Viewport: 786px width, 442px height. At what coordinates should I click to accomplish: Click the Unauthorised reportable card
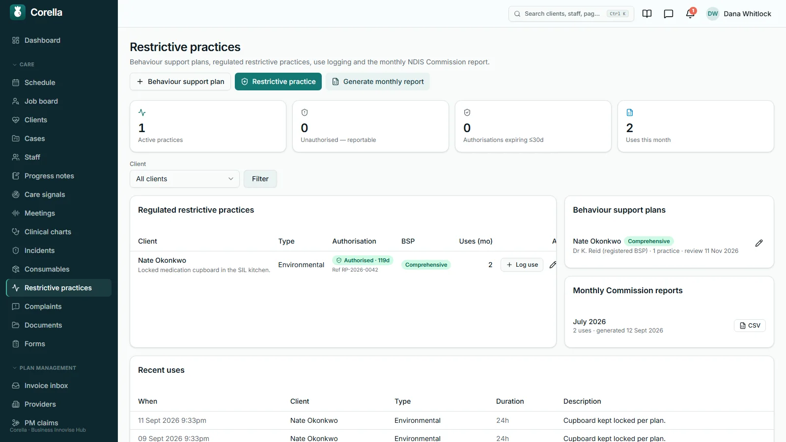tap(370, 126)
